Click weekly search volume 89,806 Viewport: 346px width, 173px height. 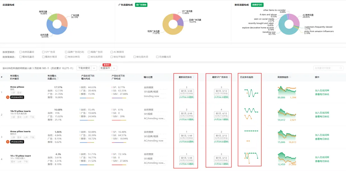tap(281, 97)
